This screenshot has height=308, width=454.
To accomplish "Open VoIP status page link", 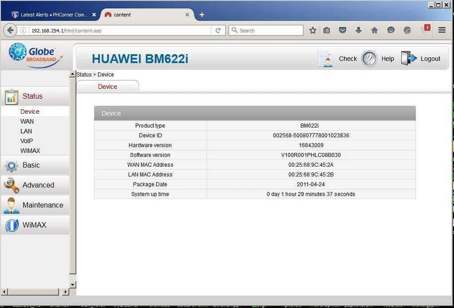I will coord(27,141).
